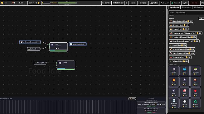Image resolution: width=204 pixels, height=114 pixels.
Task: Buy the Restock production tile
Action: 195,103
